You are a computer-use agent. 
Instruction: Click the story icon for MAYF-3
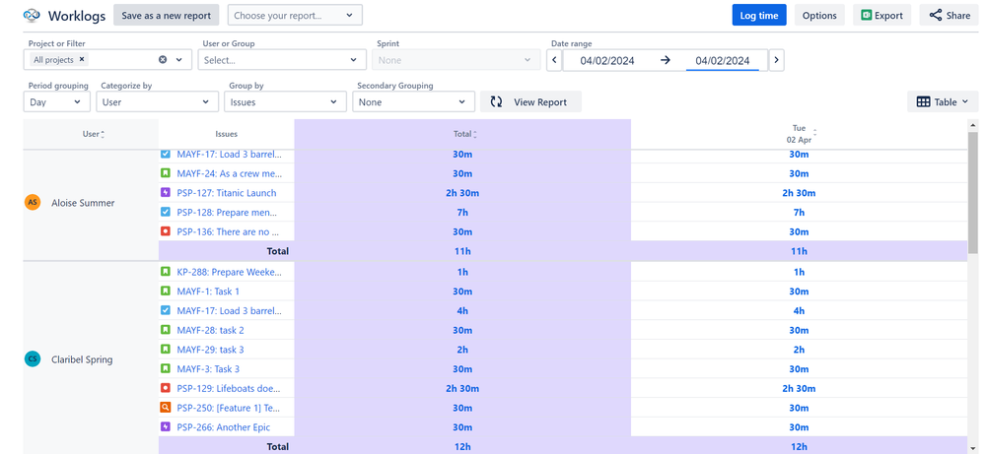(166, 368)
